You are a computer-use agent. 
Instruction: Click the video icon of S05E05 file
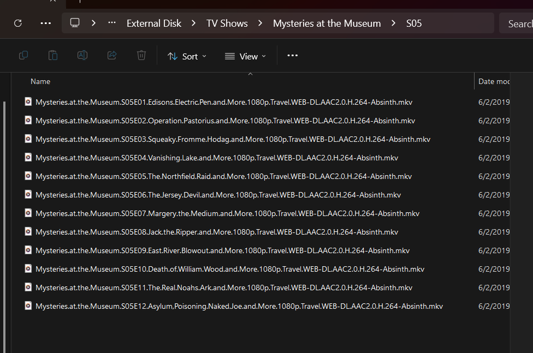[28, 176]
